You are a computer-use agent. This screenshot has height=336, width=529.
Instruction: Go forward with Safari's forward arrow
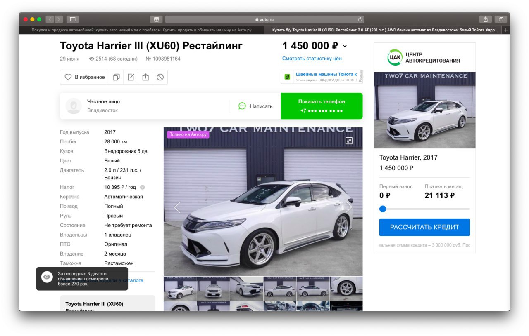(x=59, y=19)
